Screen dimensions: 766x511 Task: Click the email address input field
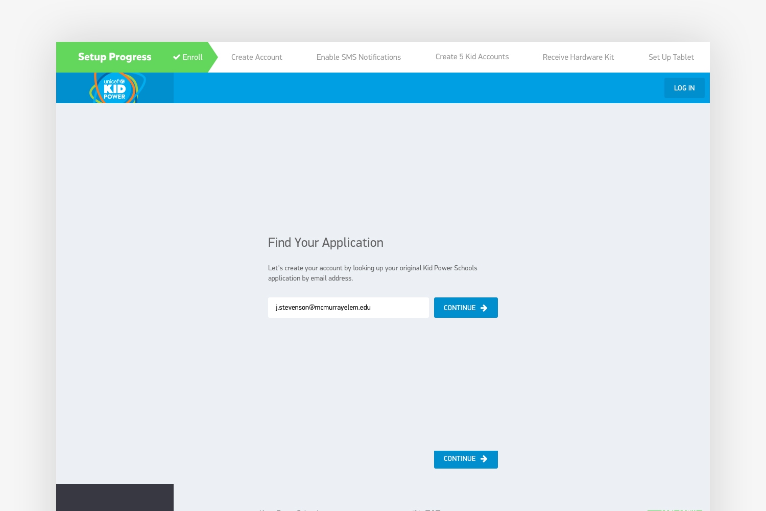[x=348, y=308]
